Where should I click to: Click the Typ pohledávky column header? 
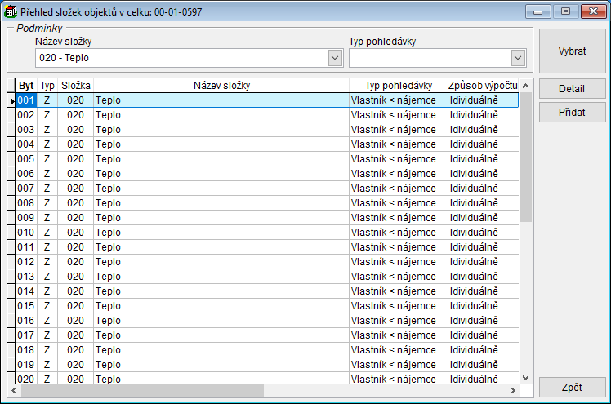[x=397, y=86]
